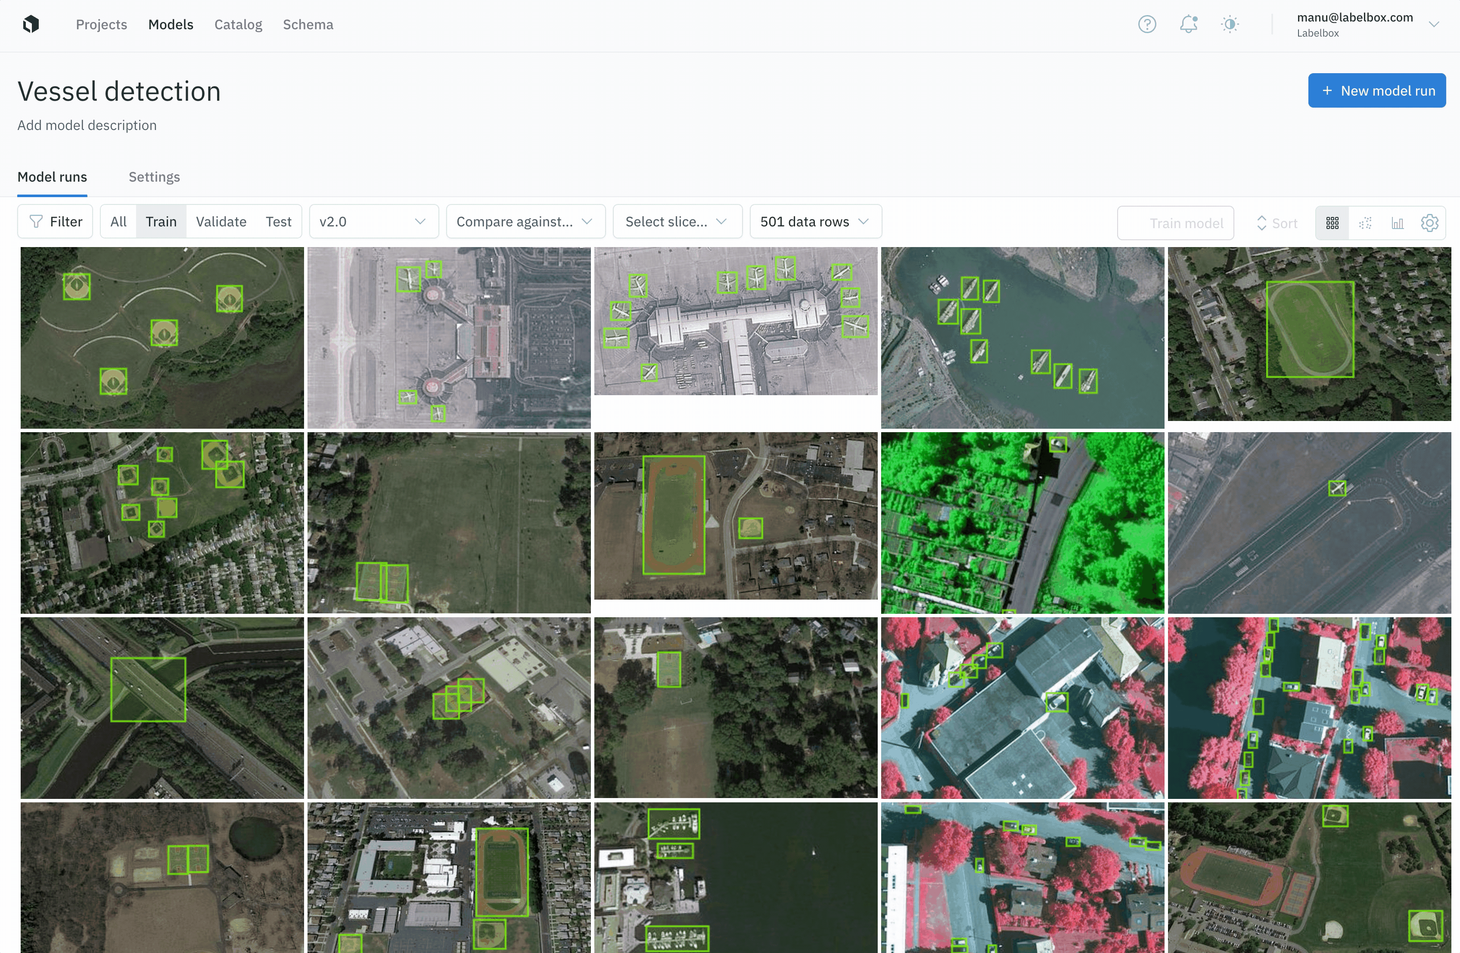Select the All data split toggle
Viewport: 1460px width, 953px height.
(118, 221)
